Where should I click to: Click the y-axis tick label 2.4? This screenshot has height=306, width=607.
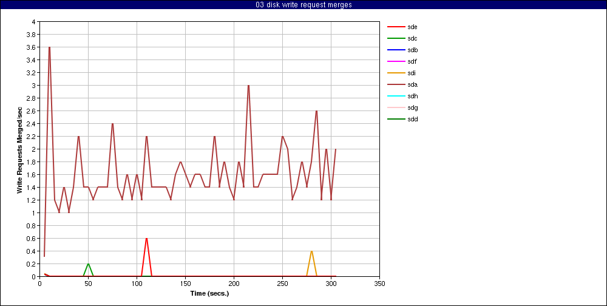point(32,124)
